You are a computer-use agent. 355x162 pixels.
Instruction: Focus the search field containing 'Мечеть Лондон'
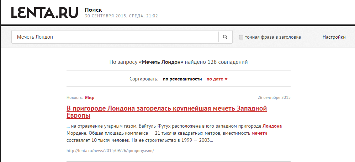[x=115, y=37]
